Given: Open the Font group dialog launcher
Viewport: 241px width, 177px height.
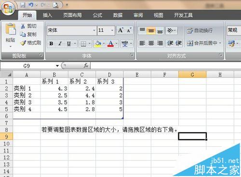Looking at the screenshot, I should 132,55.
